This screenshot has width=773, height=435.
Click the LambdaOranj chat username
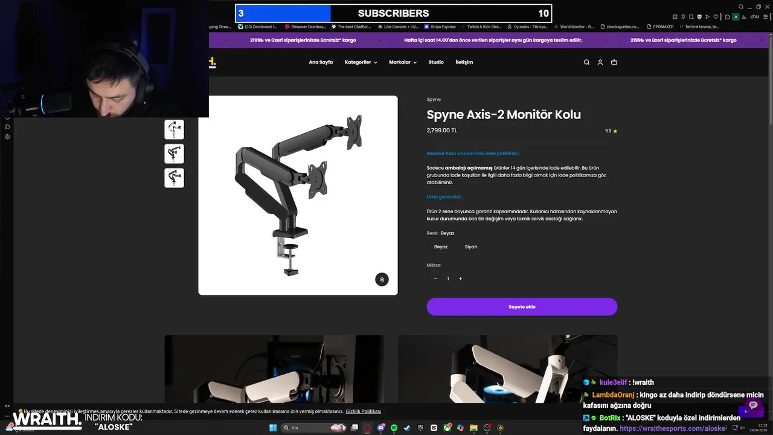point(613,395)
